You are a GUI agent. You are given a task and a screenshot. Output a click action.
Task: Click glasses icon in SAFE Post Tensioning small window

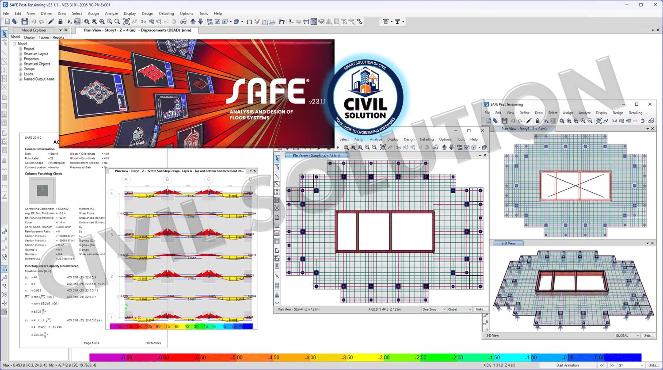(x=651, y=121)
